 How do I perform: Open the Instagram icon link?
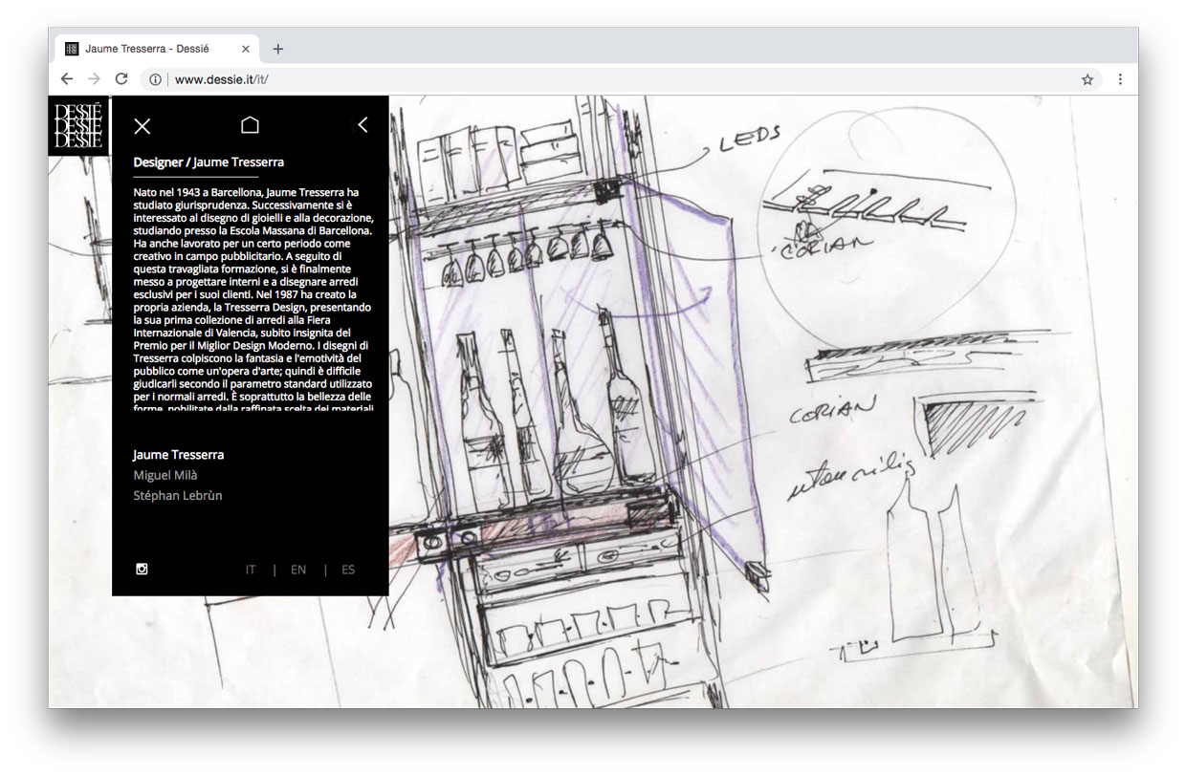pos(142,570)
